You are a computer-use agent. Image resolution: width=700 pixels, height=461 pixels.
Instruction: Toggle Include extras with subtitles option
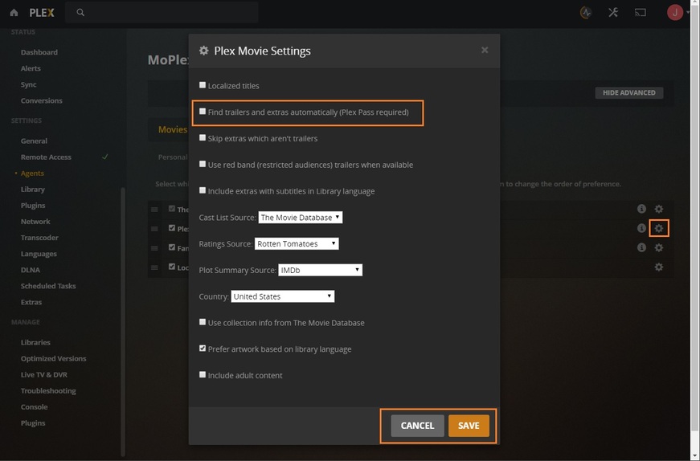203,190
